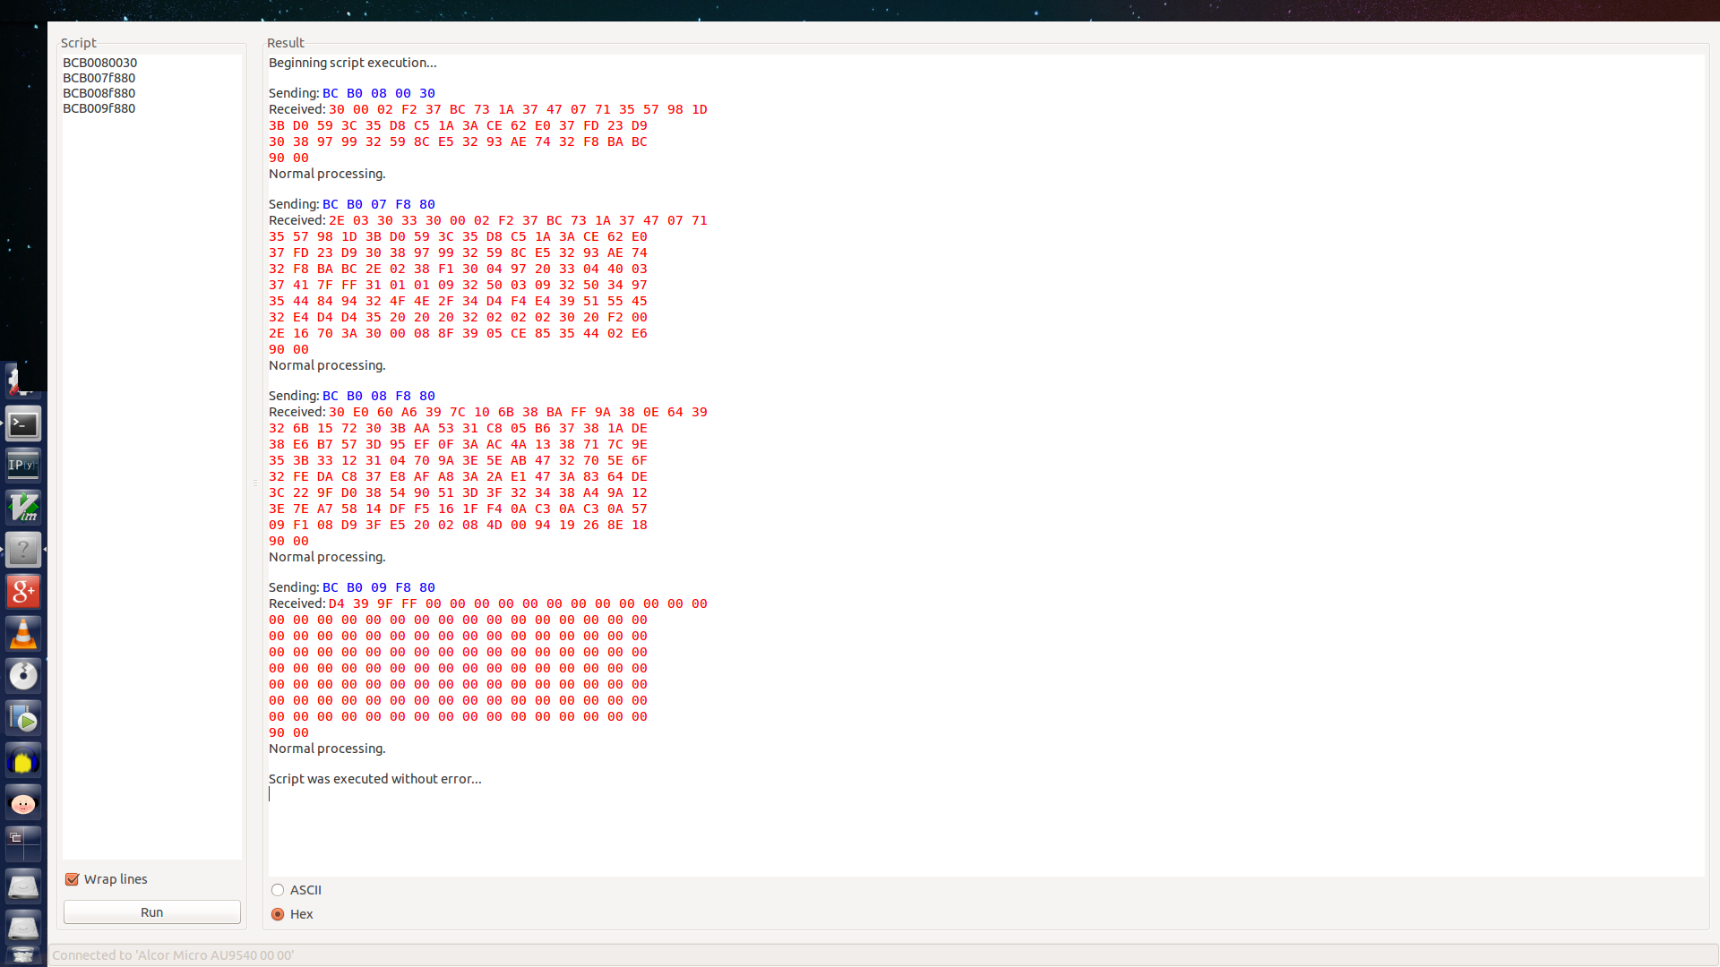
Task: Open the Terminal dock icon
Action: point(23,424)
